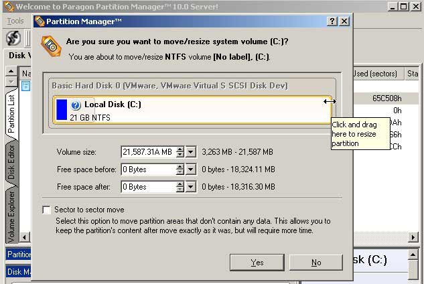The width and height of the screenshot is (424, 284).
Task: Click the dialog's help question mark button
Action: [332, 21]
